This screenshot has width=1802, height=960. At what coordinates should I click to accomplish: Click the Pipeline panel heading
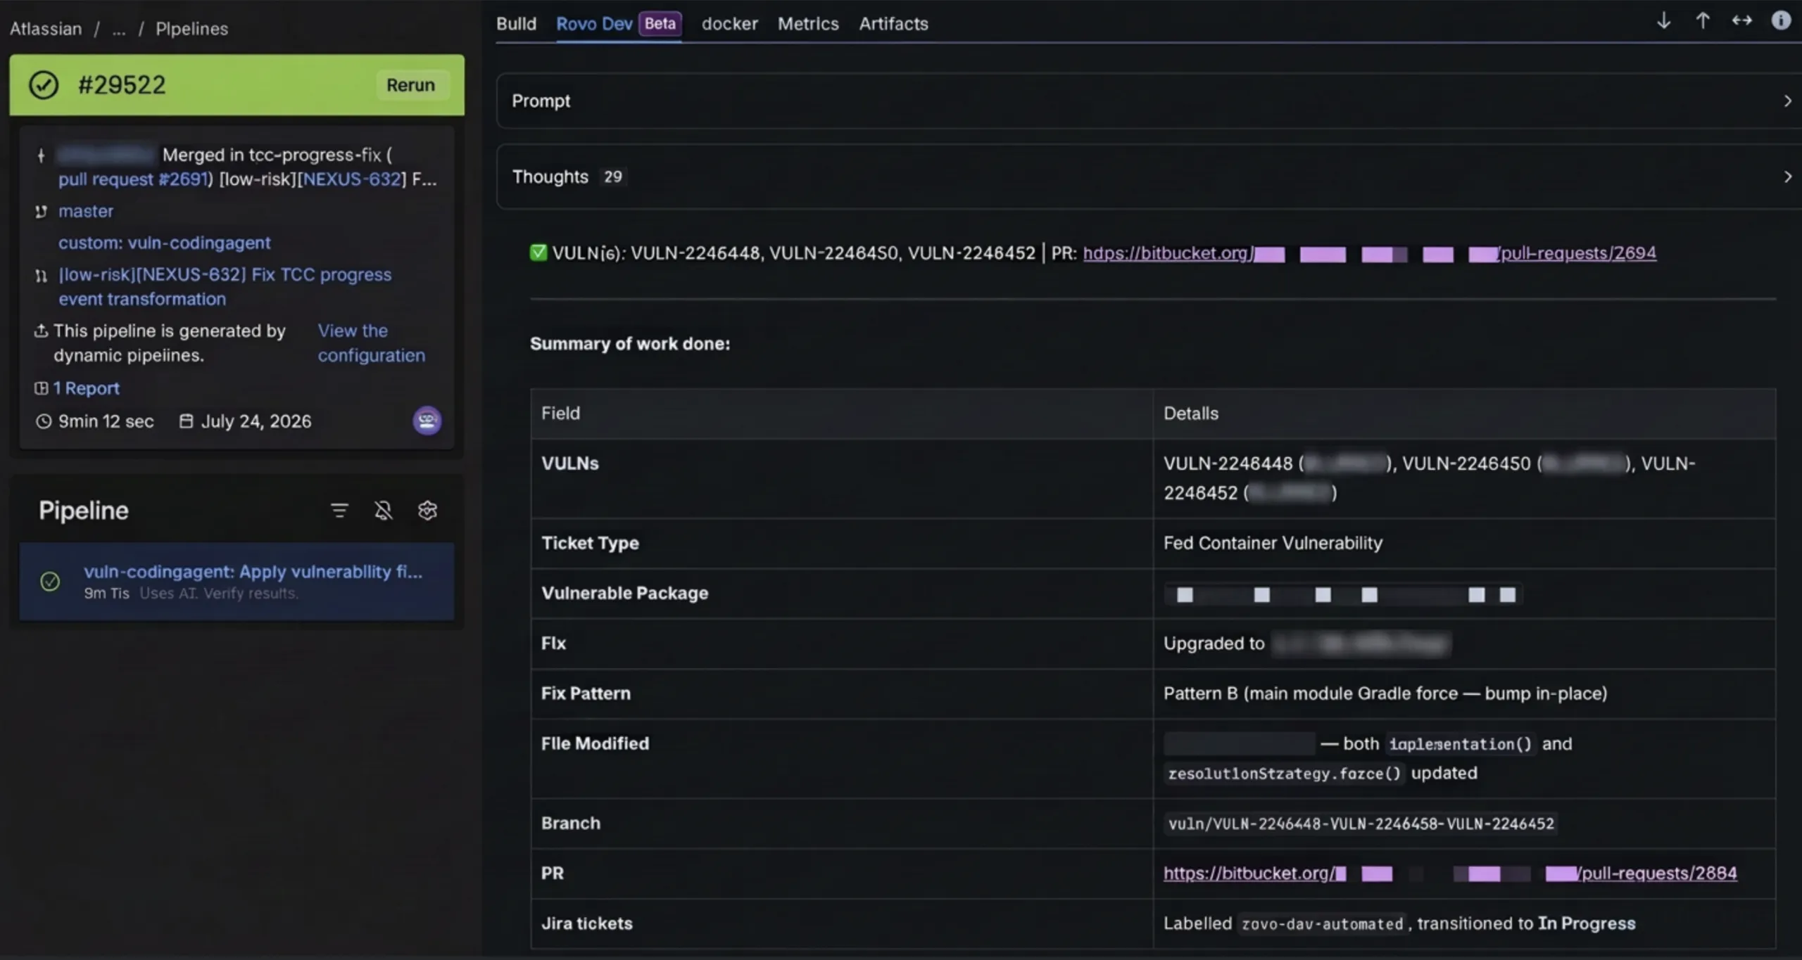pos(84,511)
